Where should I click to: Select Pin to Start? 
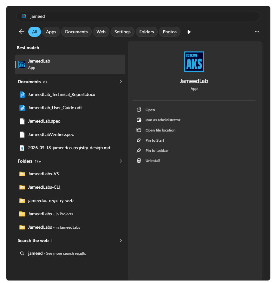155,140
